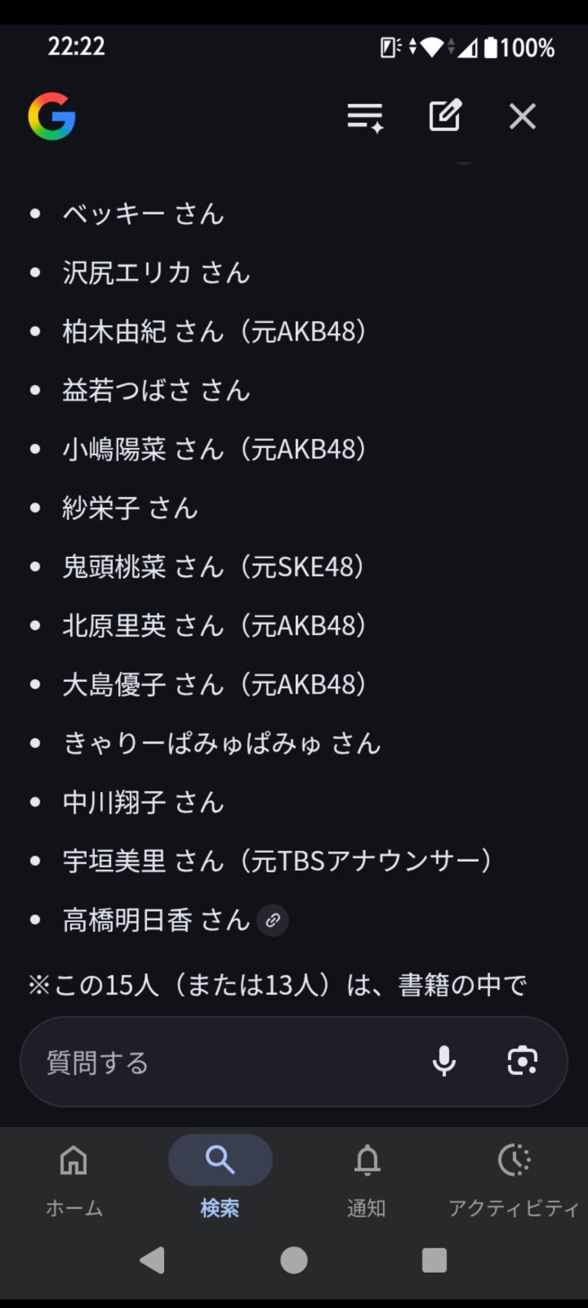The image size is (588, 1308).
Task: Open the AI history list icon
Action: (x=365, y=117)
